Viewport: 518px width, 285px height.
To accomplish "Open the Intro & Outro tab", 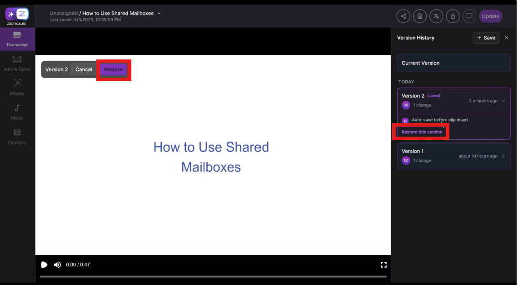I will 17,64.
